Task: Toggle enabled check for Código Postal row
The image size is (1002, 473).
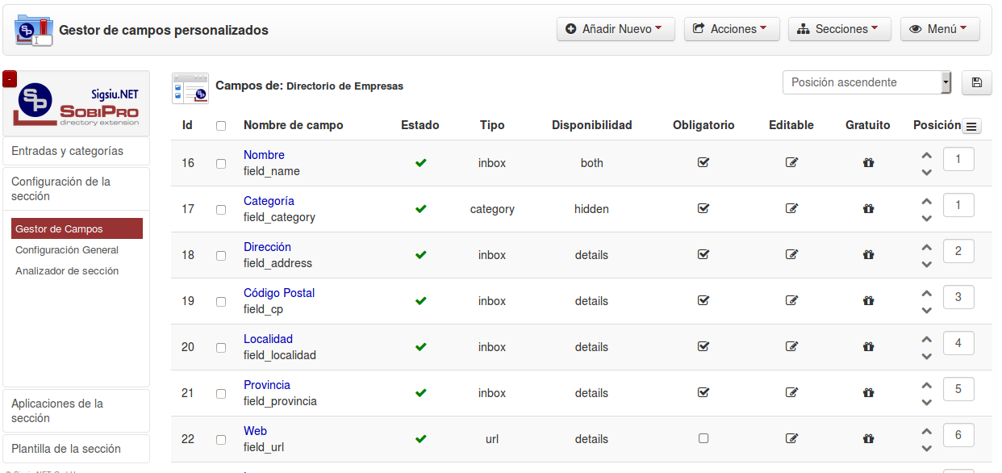Action: (421, 301)
